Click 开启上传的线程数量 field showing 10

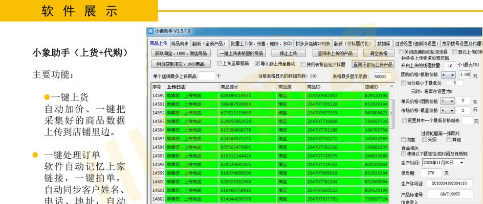450,66
